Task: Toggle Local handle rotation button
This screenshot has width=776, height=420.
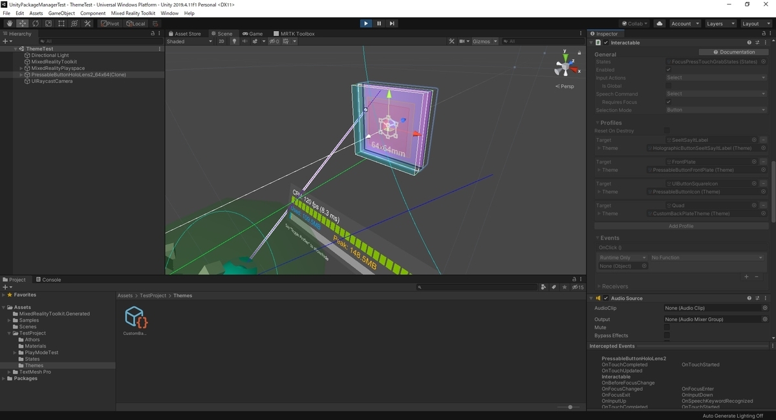Action: 136,23
